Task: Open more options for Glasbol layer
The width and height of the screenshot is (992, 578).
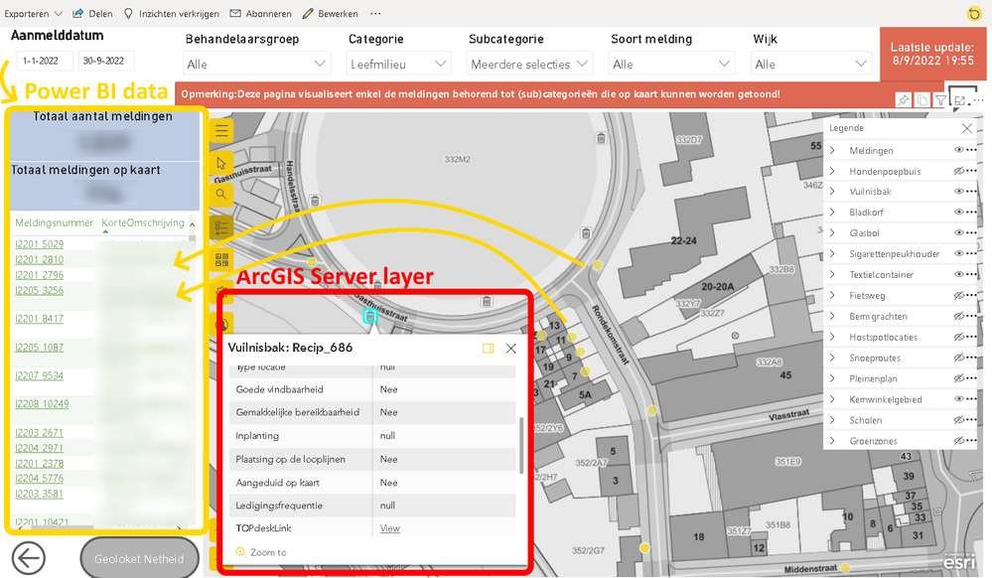Action: tap(972, 233)
